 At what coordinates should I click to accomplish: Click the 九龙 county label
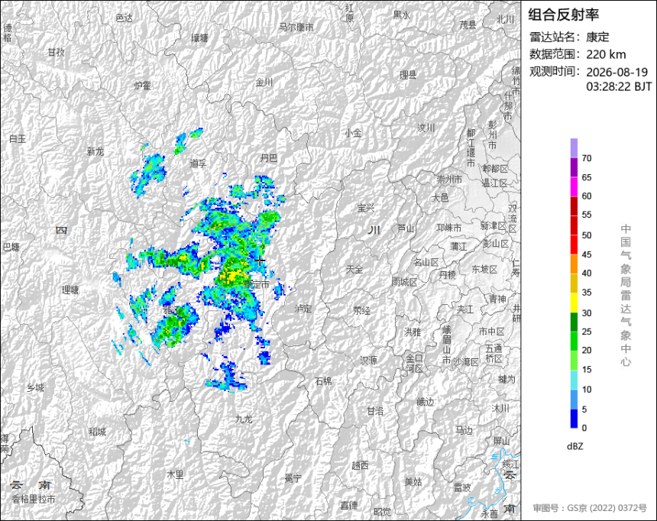coord(244,419)
